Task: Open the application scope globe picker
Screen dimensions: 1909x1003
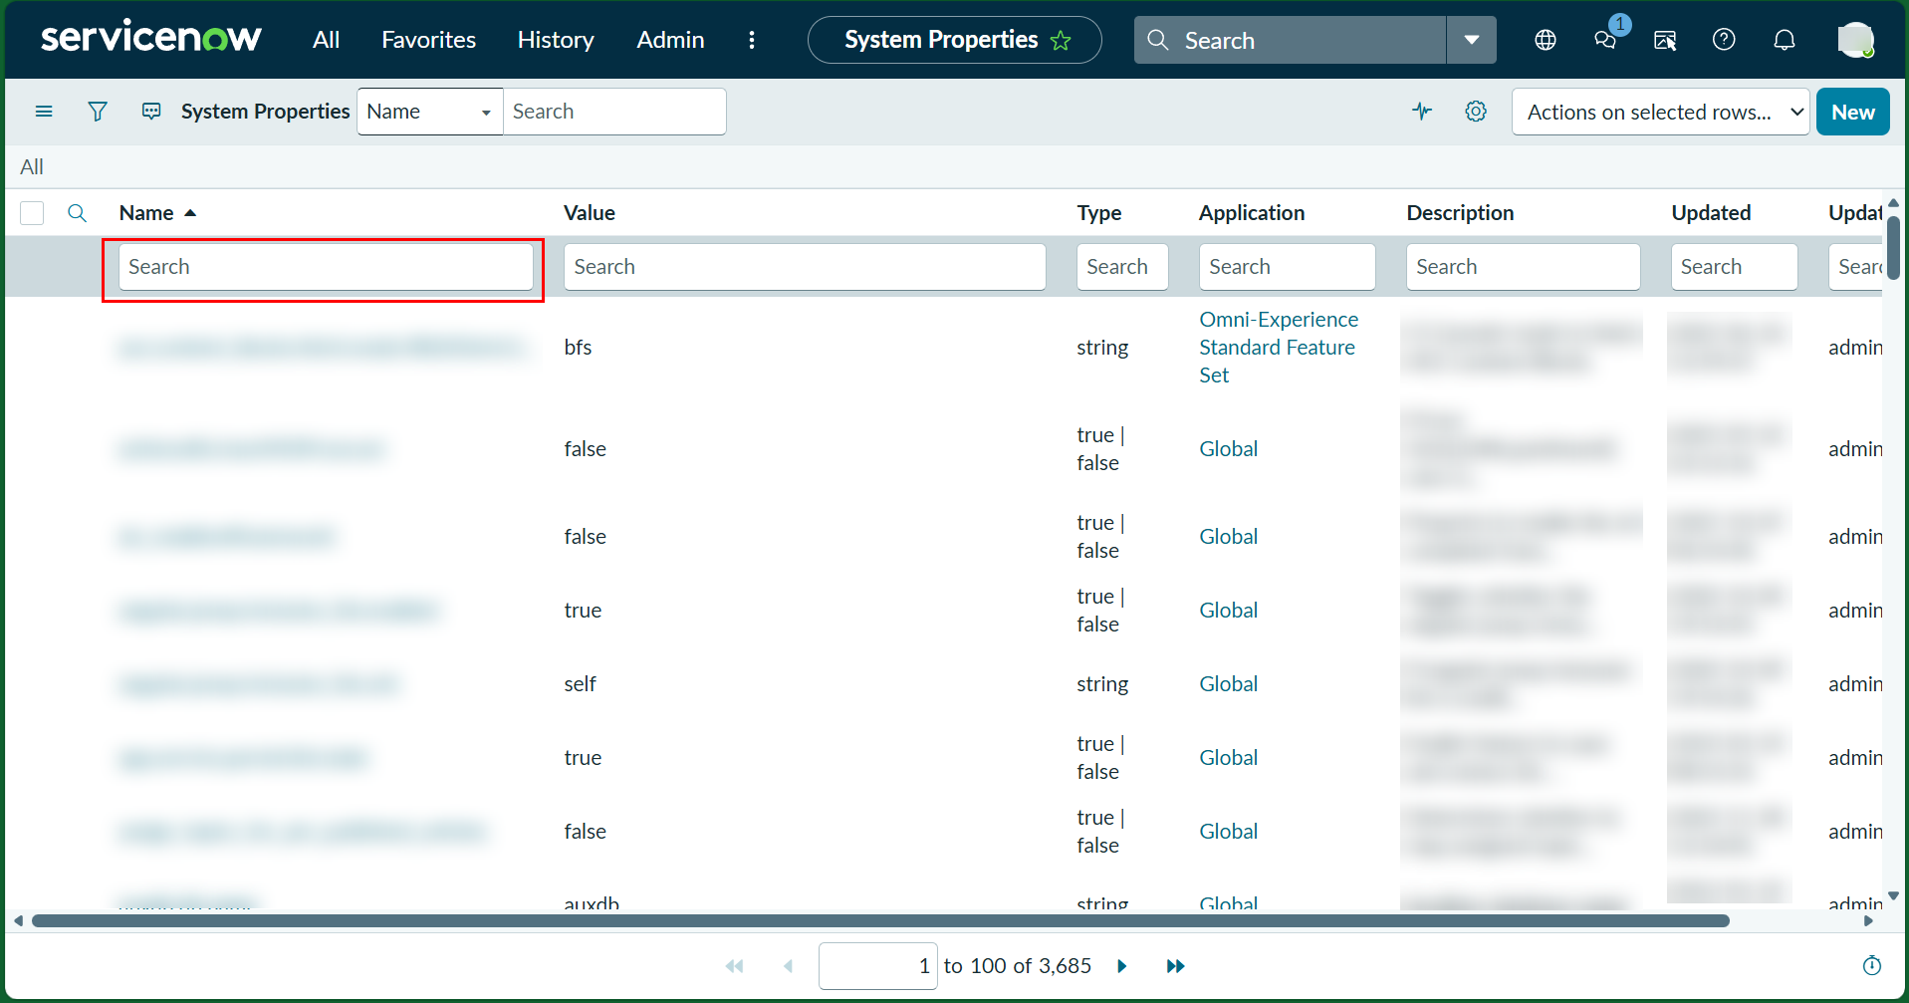Action: 1546,40
